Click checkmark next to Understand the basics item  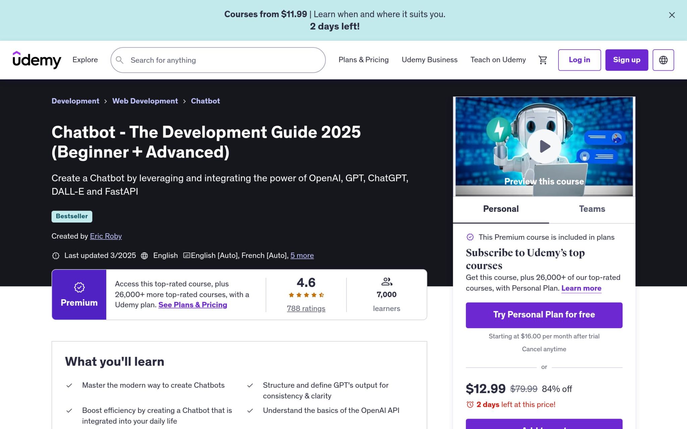click(250, 411)
